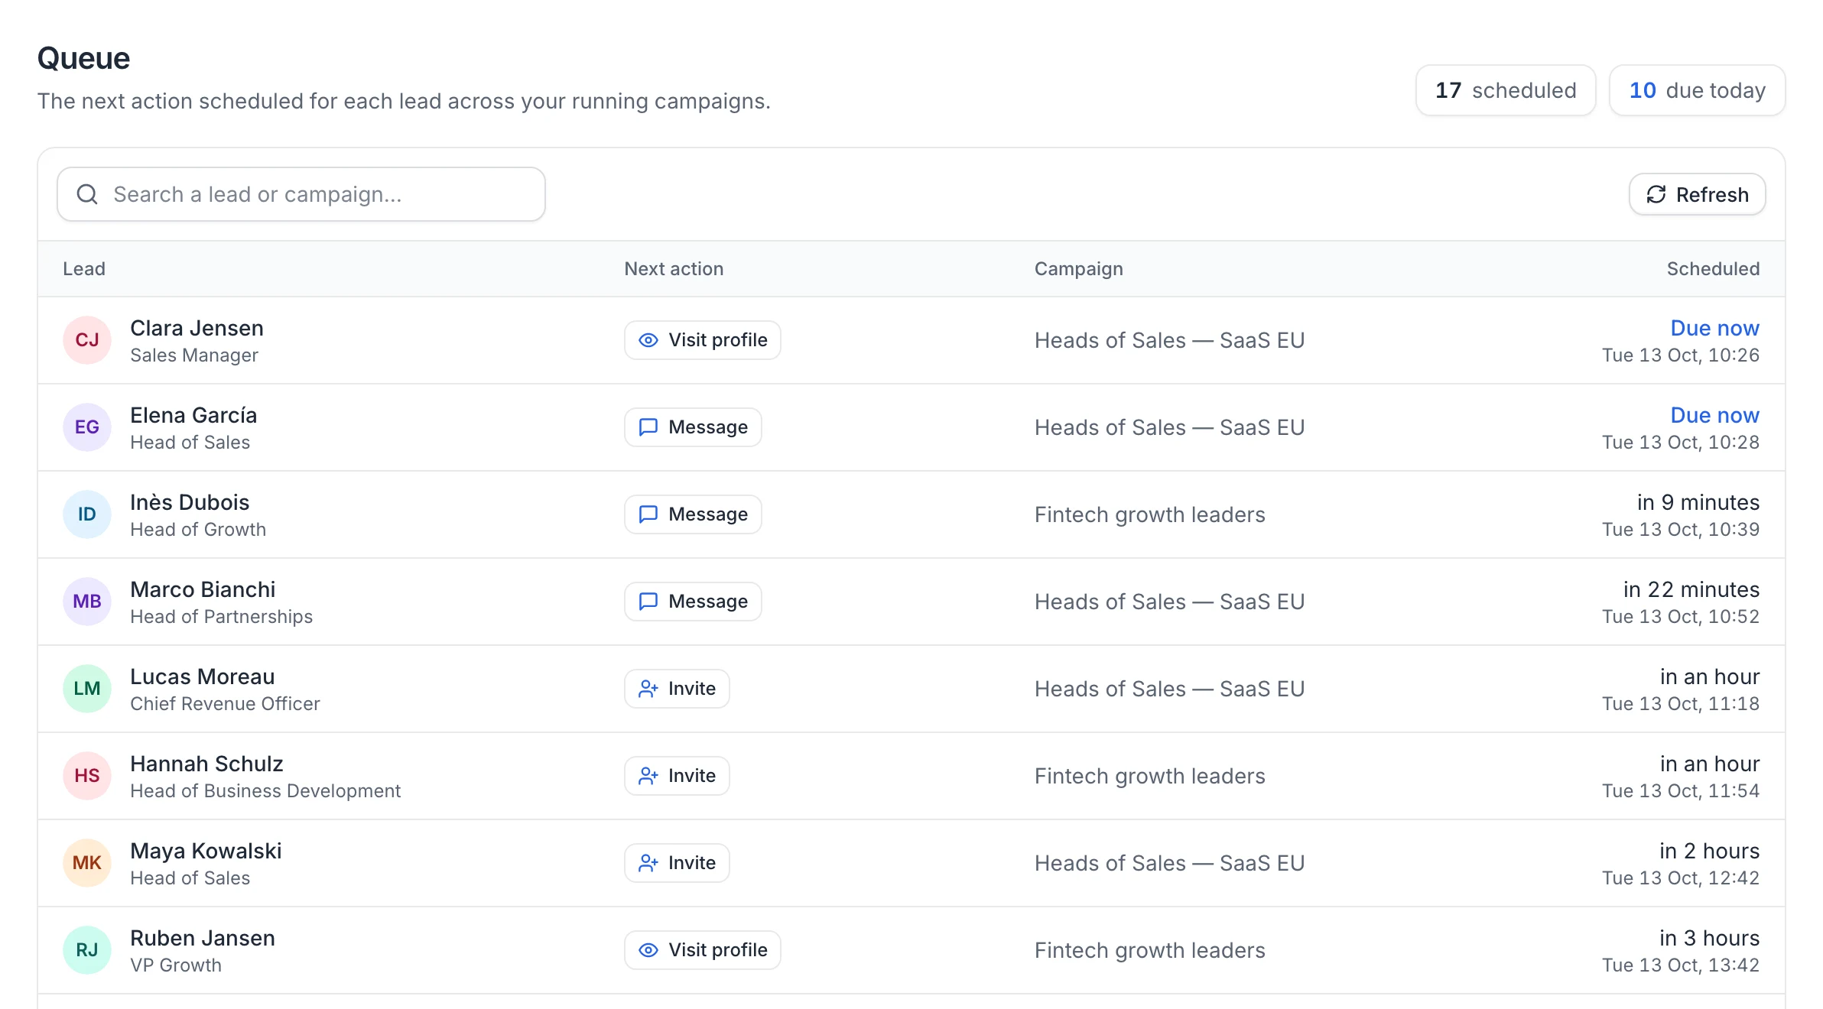The image size is (1823, 1009).
Task: Click the Refresh button
Action: 1697,194
